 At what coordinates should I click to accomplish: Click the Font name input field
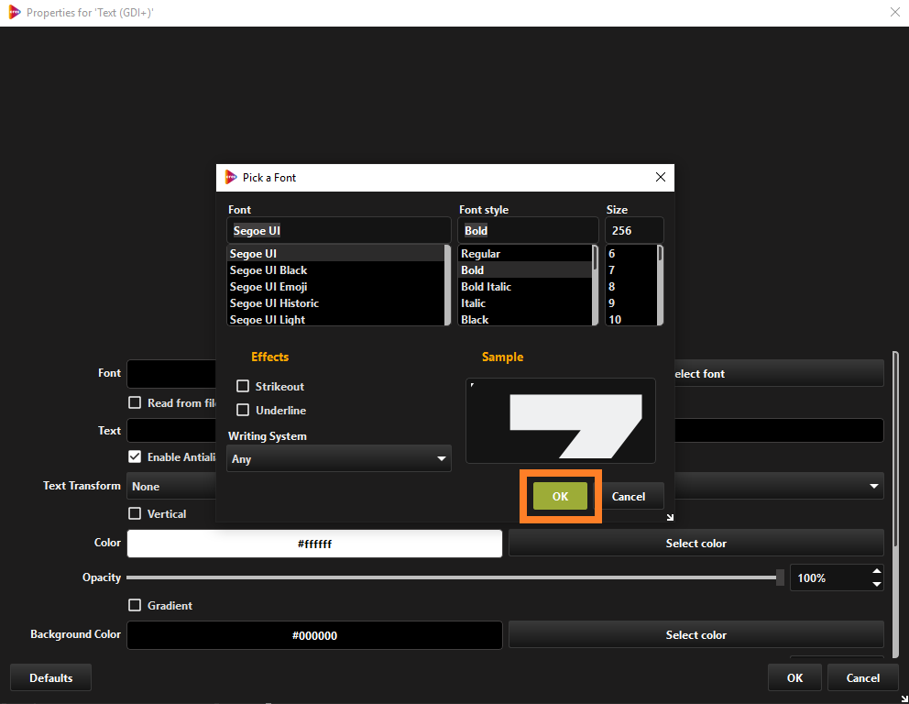tap(338, 230)
